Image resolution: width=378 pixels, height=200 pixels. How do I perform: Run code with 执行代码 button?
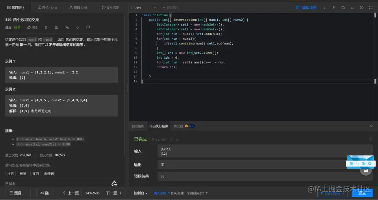[x=332, y=193]
